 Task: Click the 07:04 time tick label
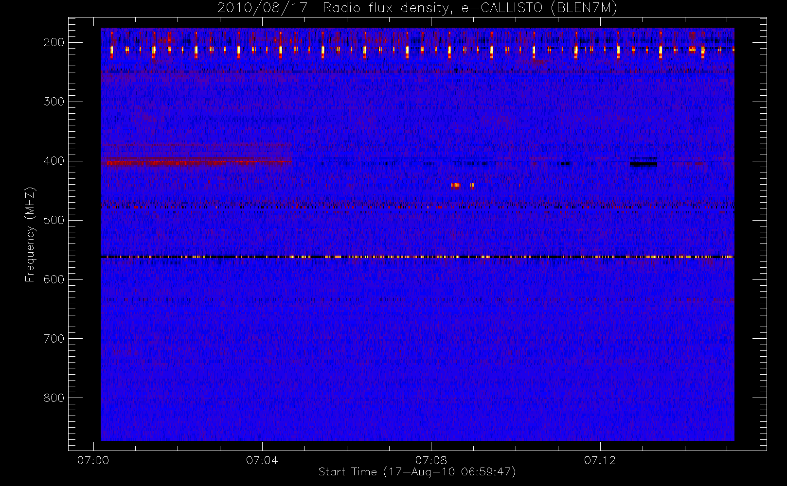coord(262,460)
